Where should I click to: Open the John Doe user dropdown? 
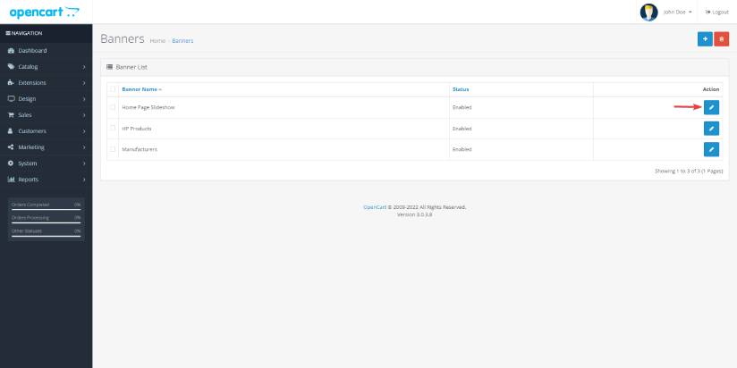point(677,12)
